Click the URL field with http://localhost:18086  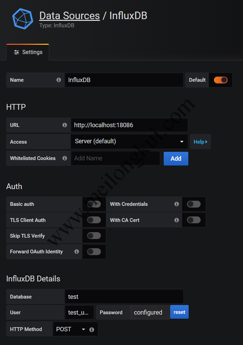129,125
